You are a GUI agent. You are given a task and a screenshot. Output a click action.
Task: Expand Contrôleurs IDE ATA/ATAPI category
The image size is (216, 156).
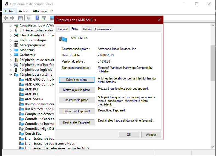11,26
